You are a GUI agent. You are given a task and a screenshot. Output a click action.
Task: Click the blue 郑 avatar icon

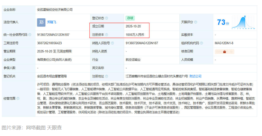coord(41,22)
